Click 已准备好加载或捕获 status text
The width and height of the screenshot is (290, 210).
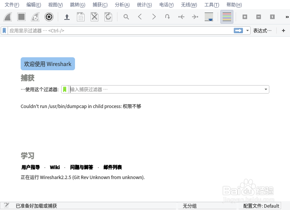click(36, 206)
